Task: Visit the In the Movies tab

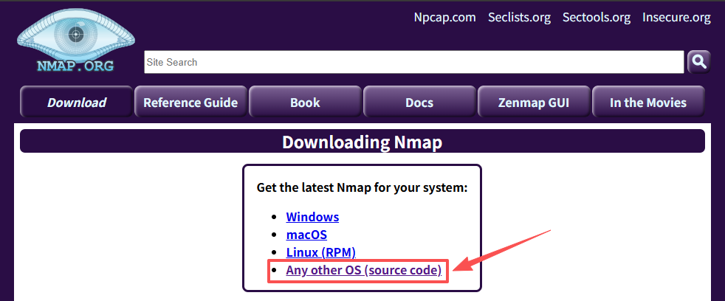Action: click(648, 103)
